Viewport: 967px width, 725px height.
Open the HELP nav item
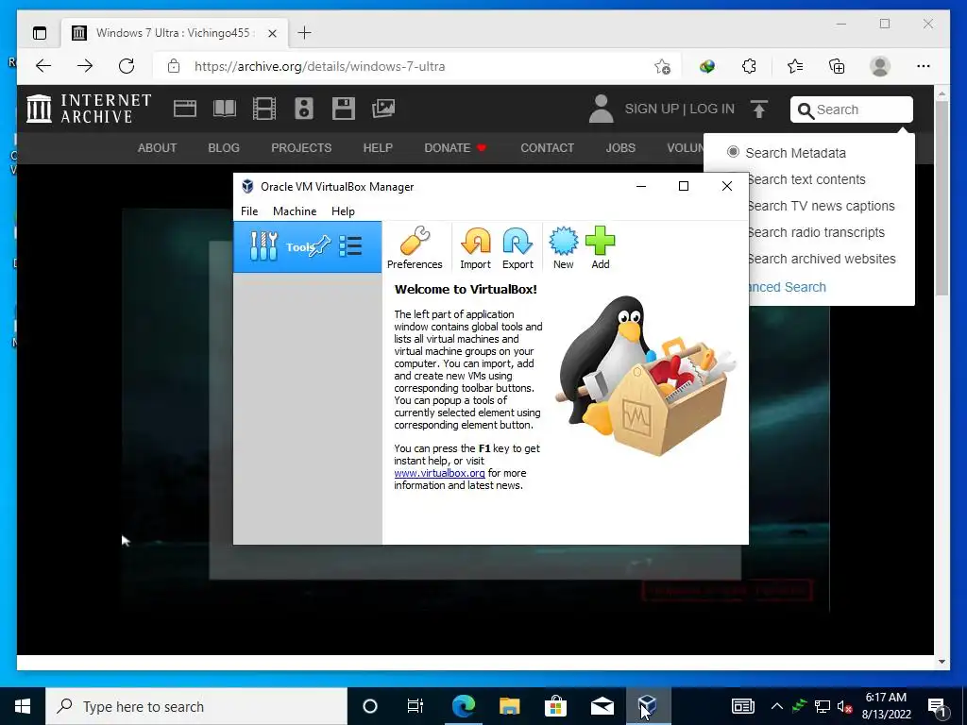pyautogui.click(x=378, y=148)
